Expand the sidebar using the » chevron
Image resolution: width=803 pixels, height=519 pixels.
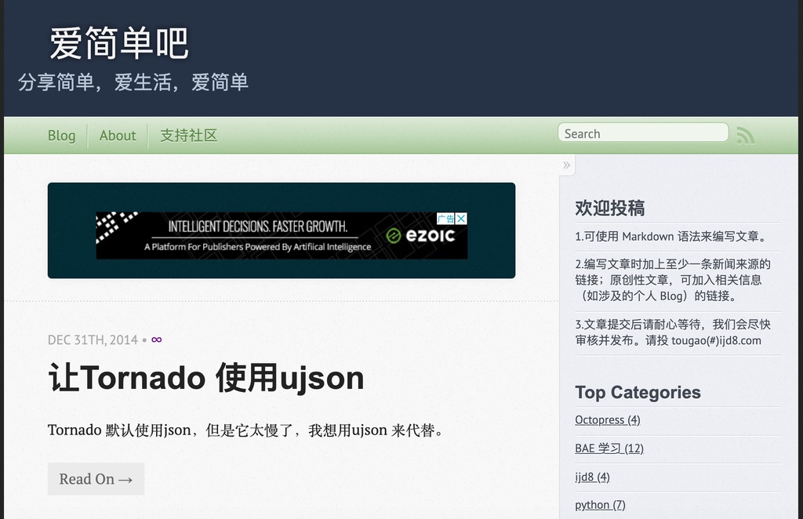pyautogui.click(x=566, y=164)
